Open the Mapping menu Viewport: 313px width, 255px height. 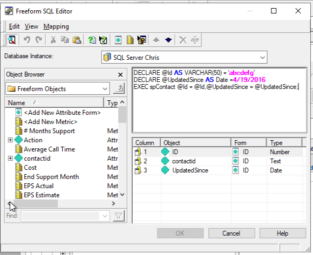pos(56,26)
